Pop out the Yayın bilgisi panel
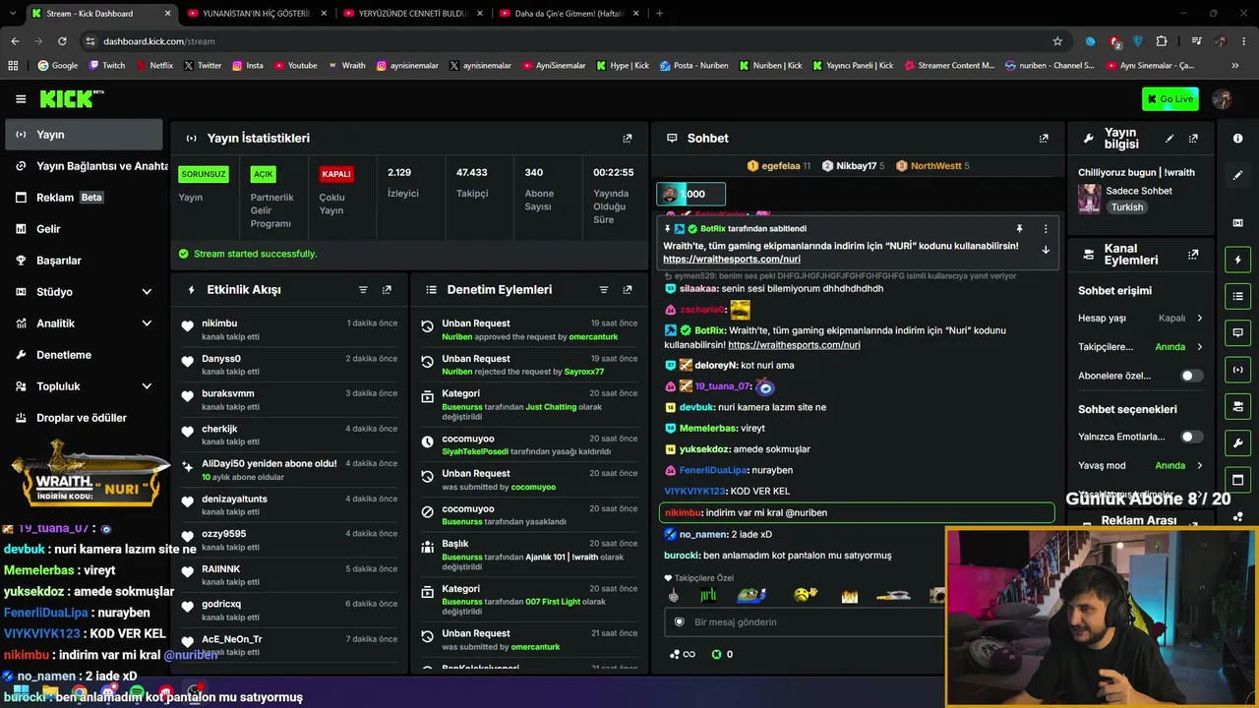 (1193, 139)
